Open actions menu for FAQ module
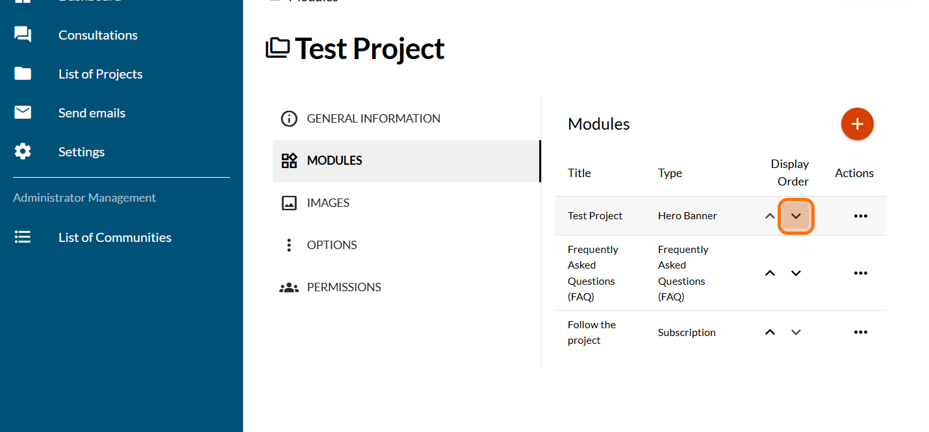 860,273
